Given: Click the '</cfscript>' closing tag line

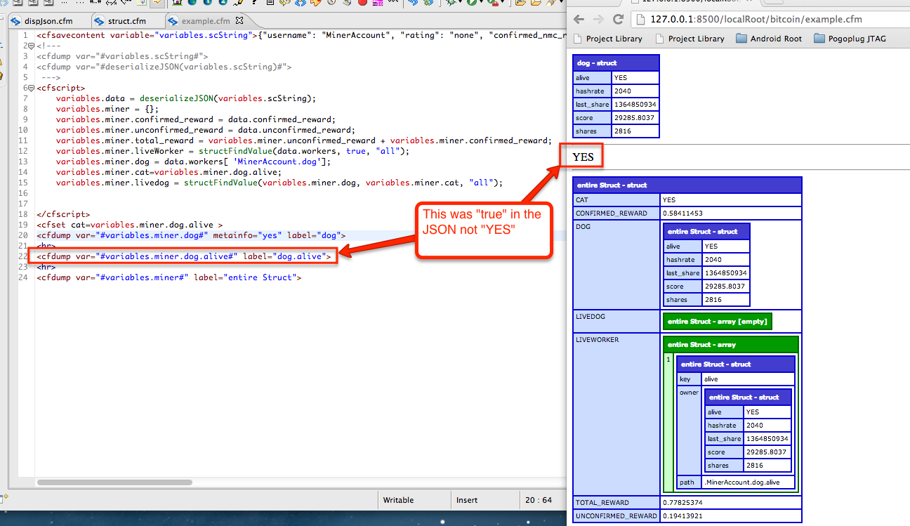Looking at the screenshot, I should tap(64, 214).
